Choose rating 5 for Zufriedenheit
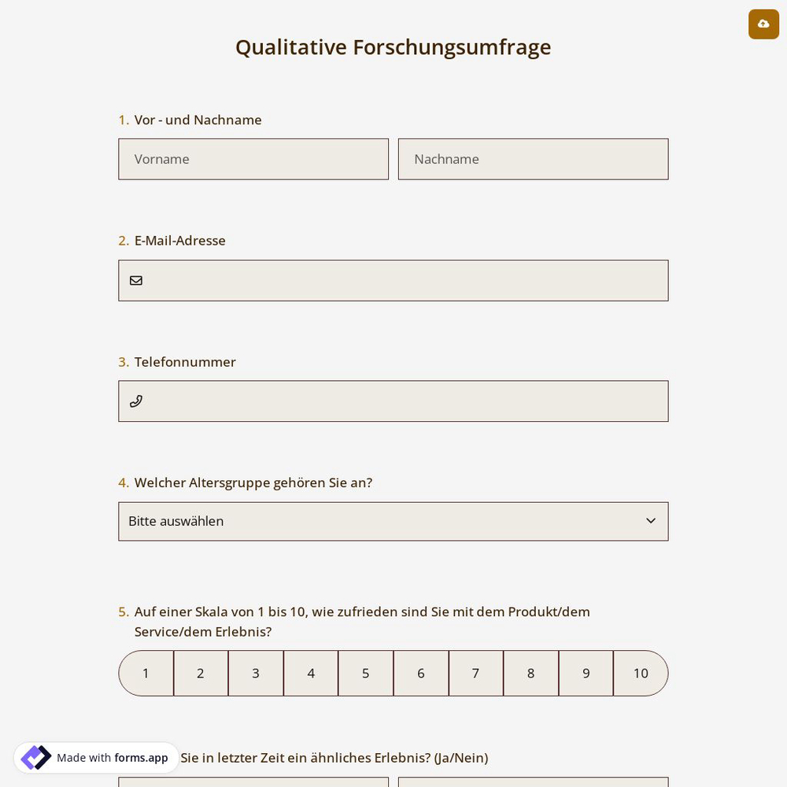Image resolution: width=787 pixels, height=787 pixels. 365,673
